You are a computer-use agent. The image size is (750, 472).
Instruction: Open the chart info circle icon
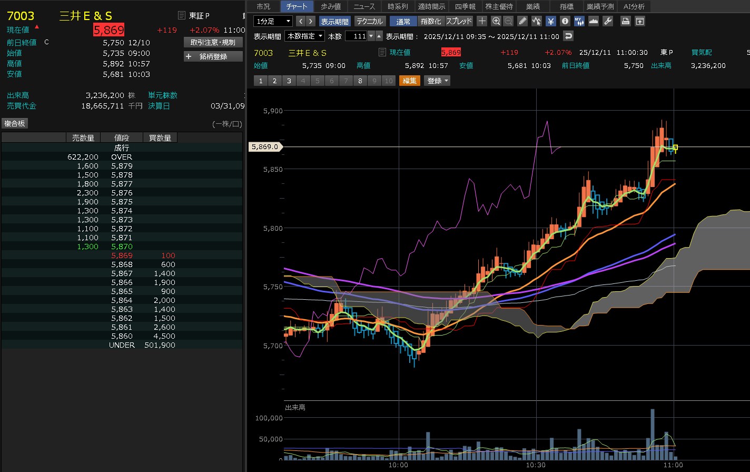pyautogui.click(x=565, y=21)
